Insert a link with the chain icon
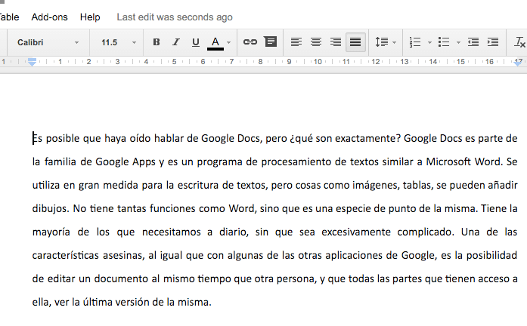527x326 pixels. tap(250, 42)
